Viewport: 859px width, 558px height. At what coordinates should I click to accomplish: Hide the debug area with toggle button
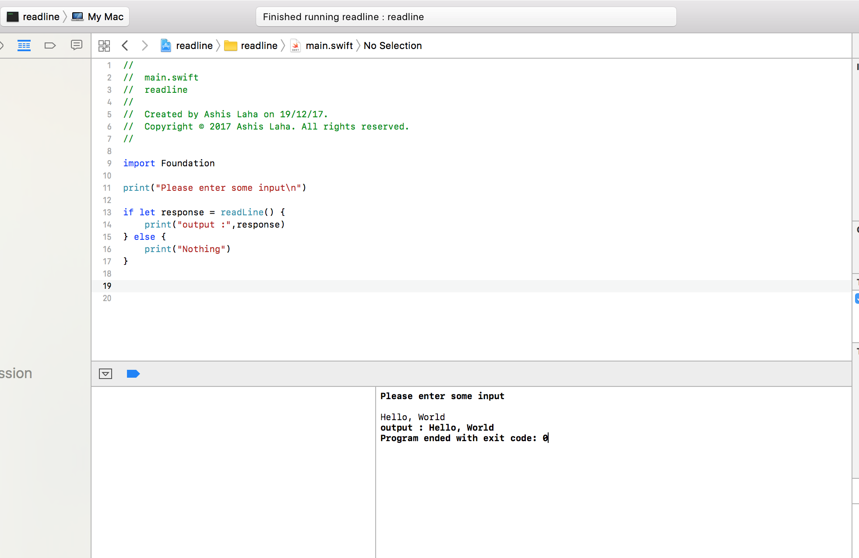pos(106,374)
